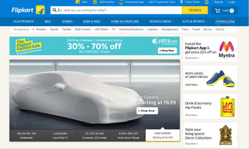
Task: Click the Sell text link
Action: point(84,2)
